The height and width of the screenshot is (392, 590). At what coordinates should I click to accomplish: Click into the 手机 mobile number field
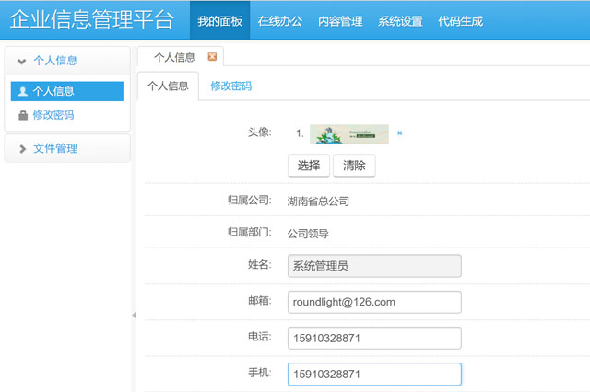point(373,375)
